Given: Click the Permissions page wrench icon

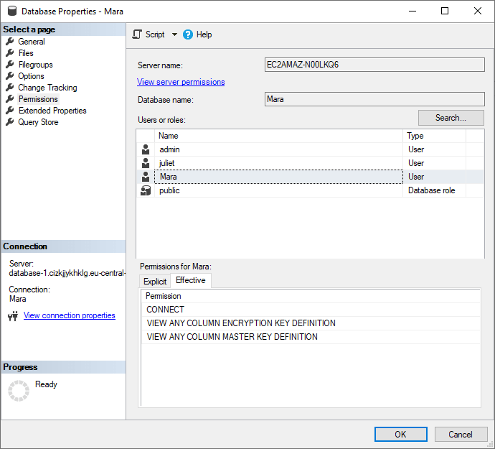Looking at the screenshot, I should [10, 98].
